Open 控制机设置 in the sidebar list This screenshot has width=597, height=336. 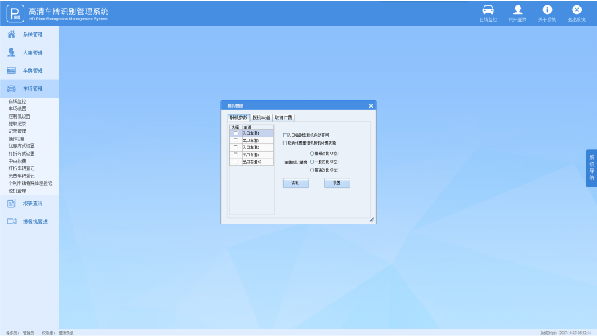pos(19,116)
